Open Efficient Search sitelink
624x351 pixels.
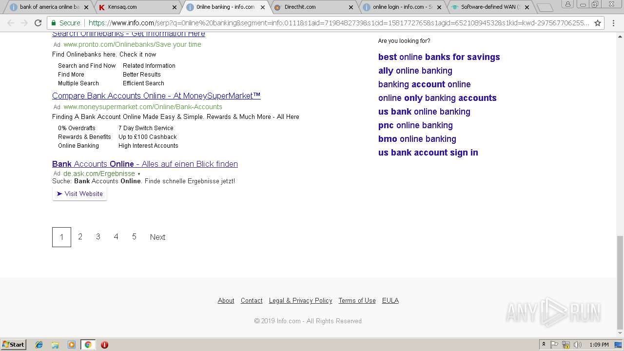tap(143, 83)
